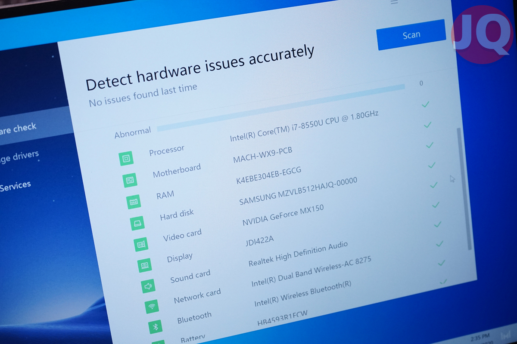Click the Display monitor icon

coord(145,265)
